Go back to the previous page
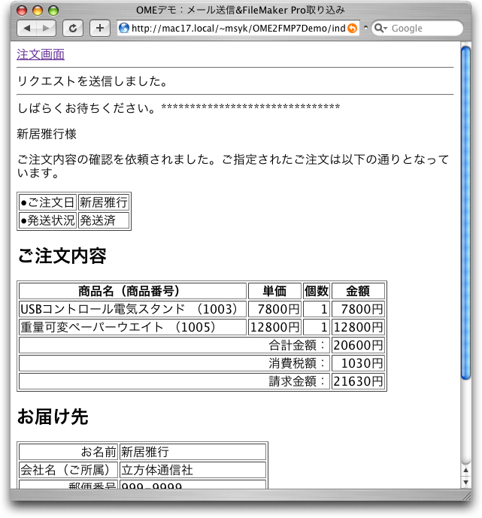This screenshot has height=518, width=482. tap(27, 29)
